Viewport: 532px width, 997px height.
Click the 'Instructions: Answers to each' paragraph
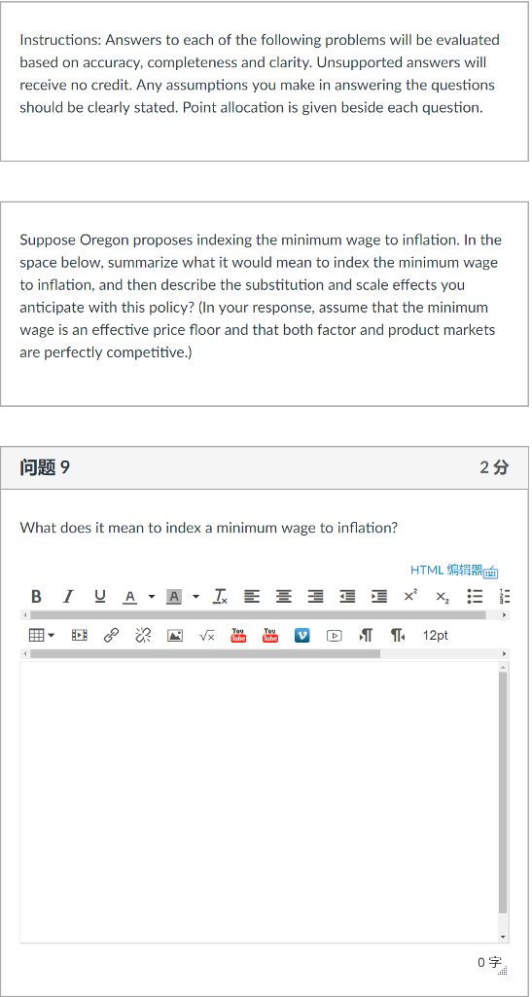[260, 74]
